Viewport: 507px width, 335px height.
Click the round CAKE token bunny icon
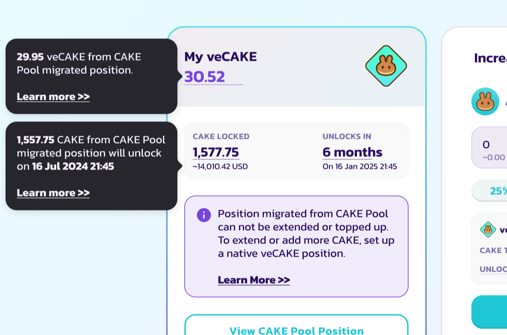point(485,101)
